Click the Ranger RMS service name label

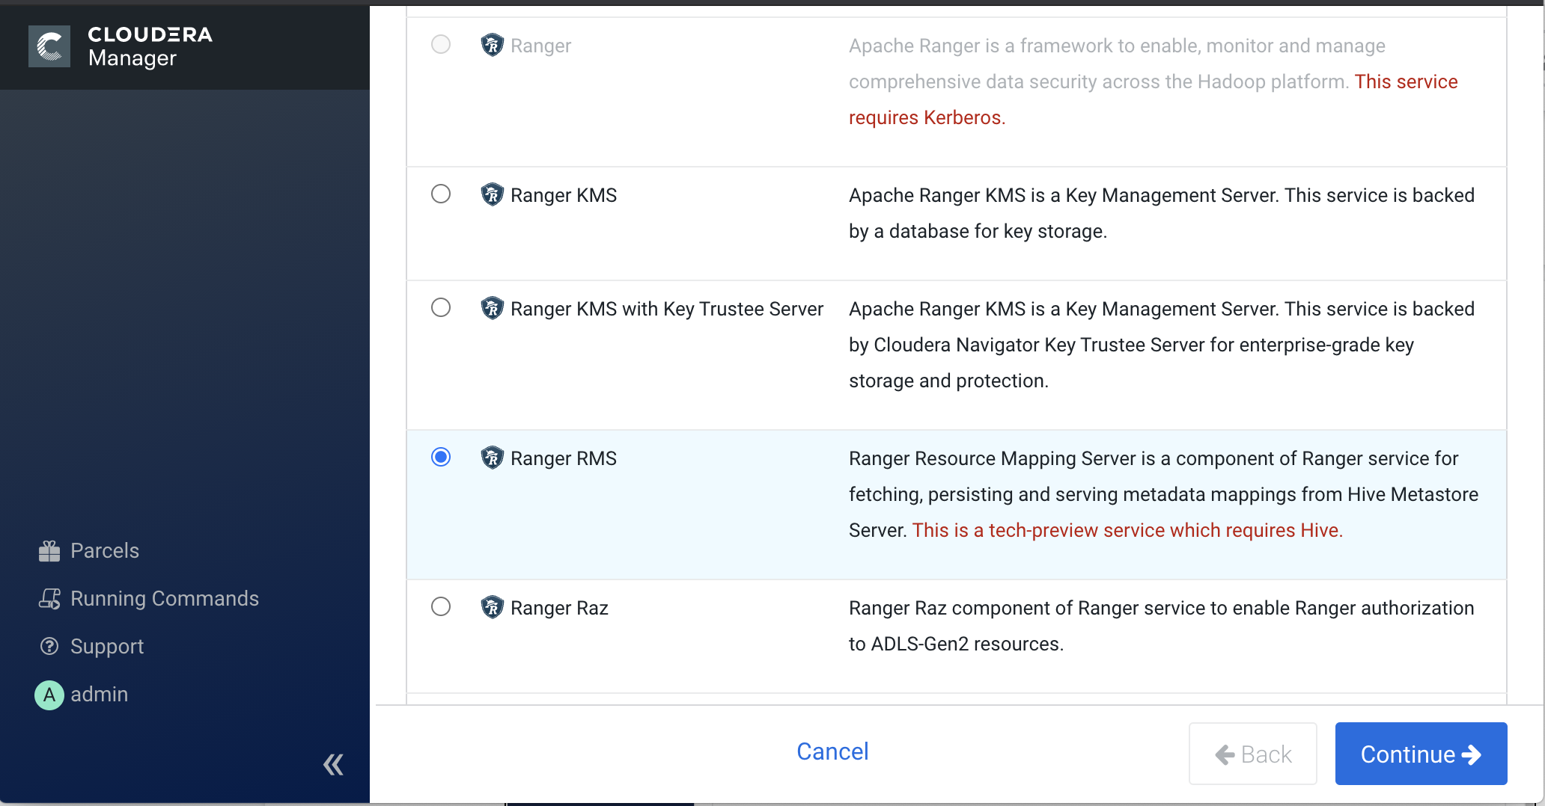(x=564, y=458)
